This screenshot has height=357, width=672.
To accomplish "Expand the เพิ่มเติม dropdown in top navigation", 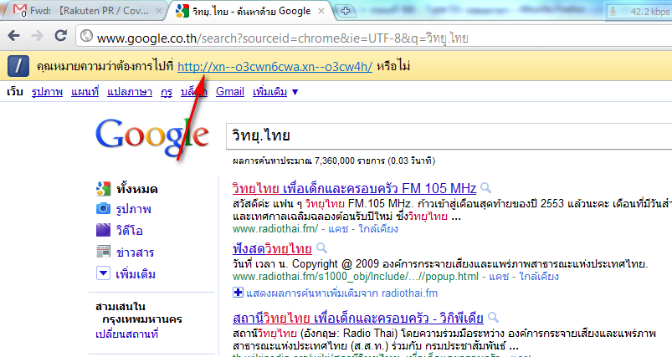I will (x=275, y=92).
